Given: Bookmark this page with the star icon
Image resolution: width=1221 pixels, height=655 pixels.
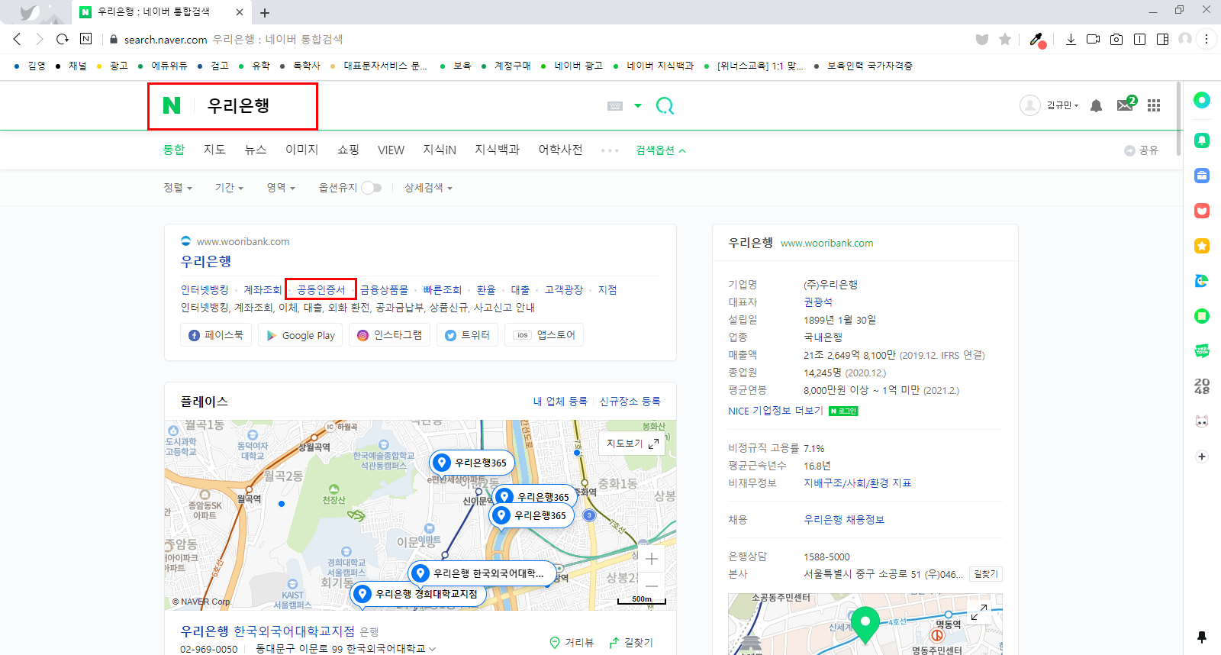Looking at the screenshot, I should tap(1005, 39).
